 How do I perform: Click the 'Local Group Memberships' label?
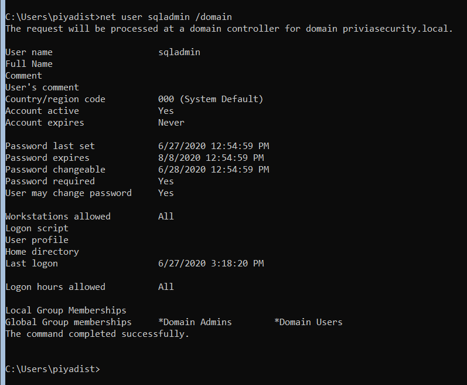(x=66, y=310)
